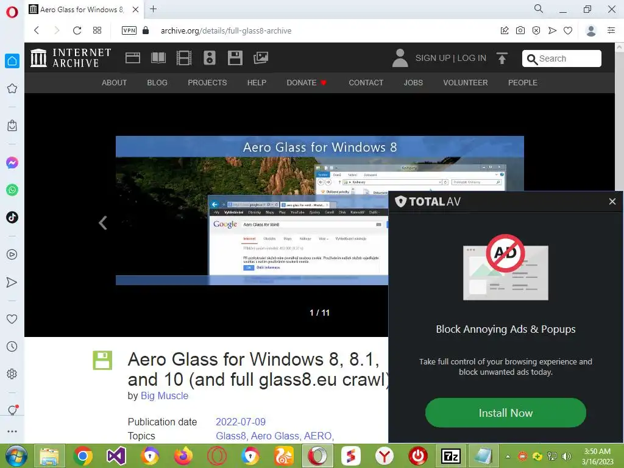
Task: Close the Aero Glass tab
Action: coord(136,9)
